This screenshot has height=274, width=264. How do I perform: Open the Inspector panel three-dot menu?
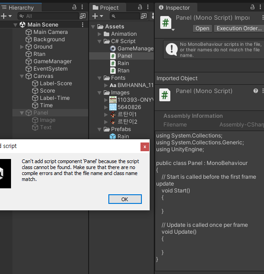[260, 7]
